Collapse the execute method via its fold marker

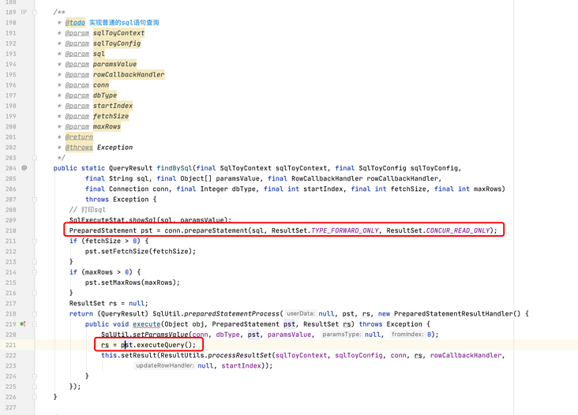pos(35,324)
